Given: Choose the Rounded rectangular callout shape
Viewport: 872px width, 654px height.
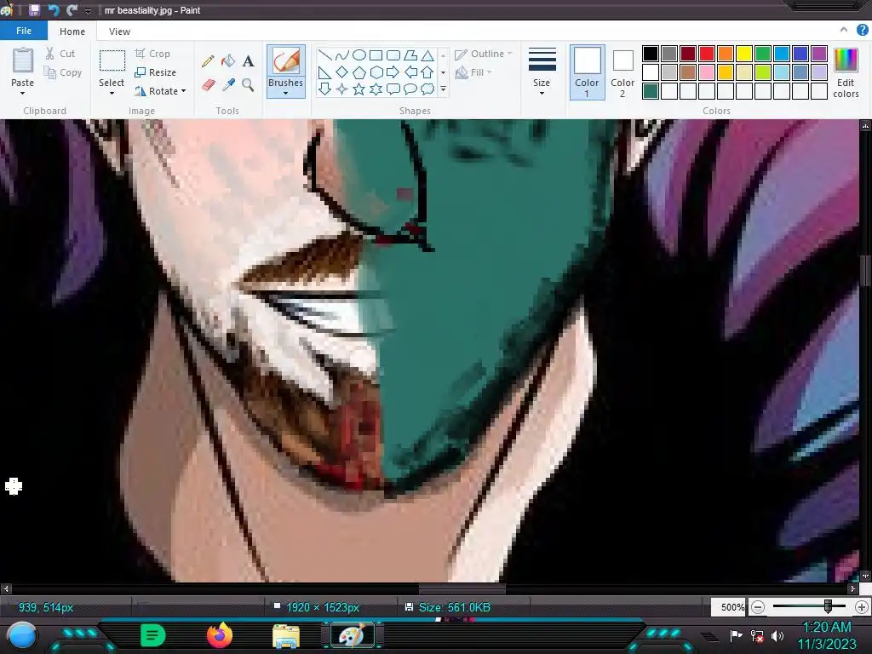Looking at the screenshot, I should (393, 89).
